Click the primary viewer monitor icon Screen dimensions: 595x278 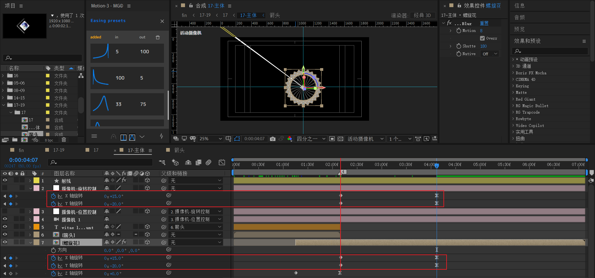point(184,139)
